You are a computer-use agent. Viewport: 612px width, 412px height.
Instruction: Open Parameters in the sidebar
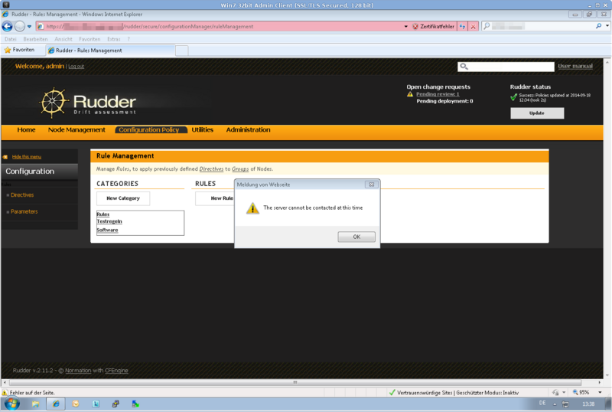(x=24, y=211)
